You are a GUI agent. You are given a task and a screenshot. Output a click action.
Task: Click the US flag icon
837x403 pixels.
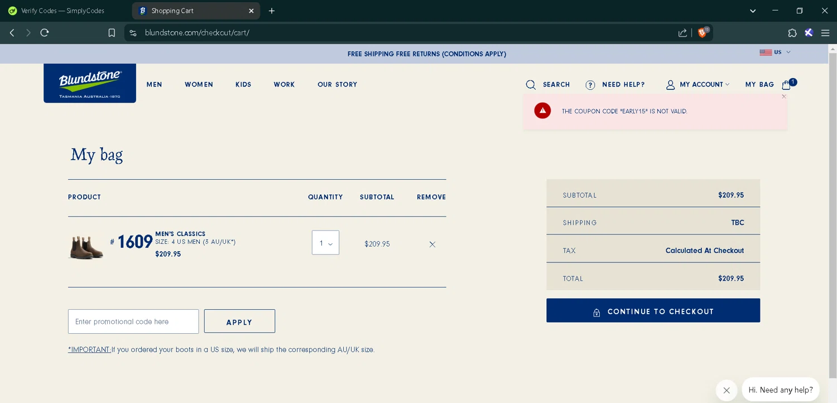766,52
